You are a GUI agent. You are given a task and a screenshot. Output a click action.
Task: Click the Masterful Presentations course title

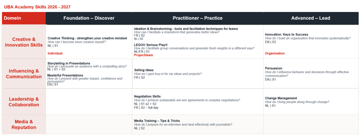[65, 75]
